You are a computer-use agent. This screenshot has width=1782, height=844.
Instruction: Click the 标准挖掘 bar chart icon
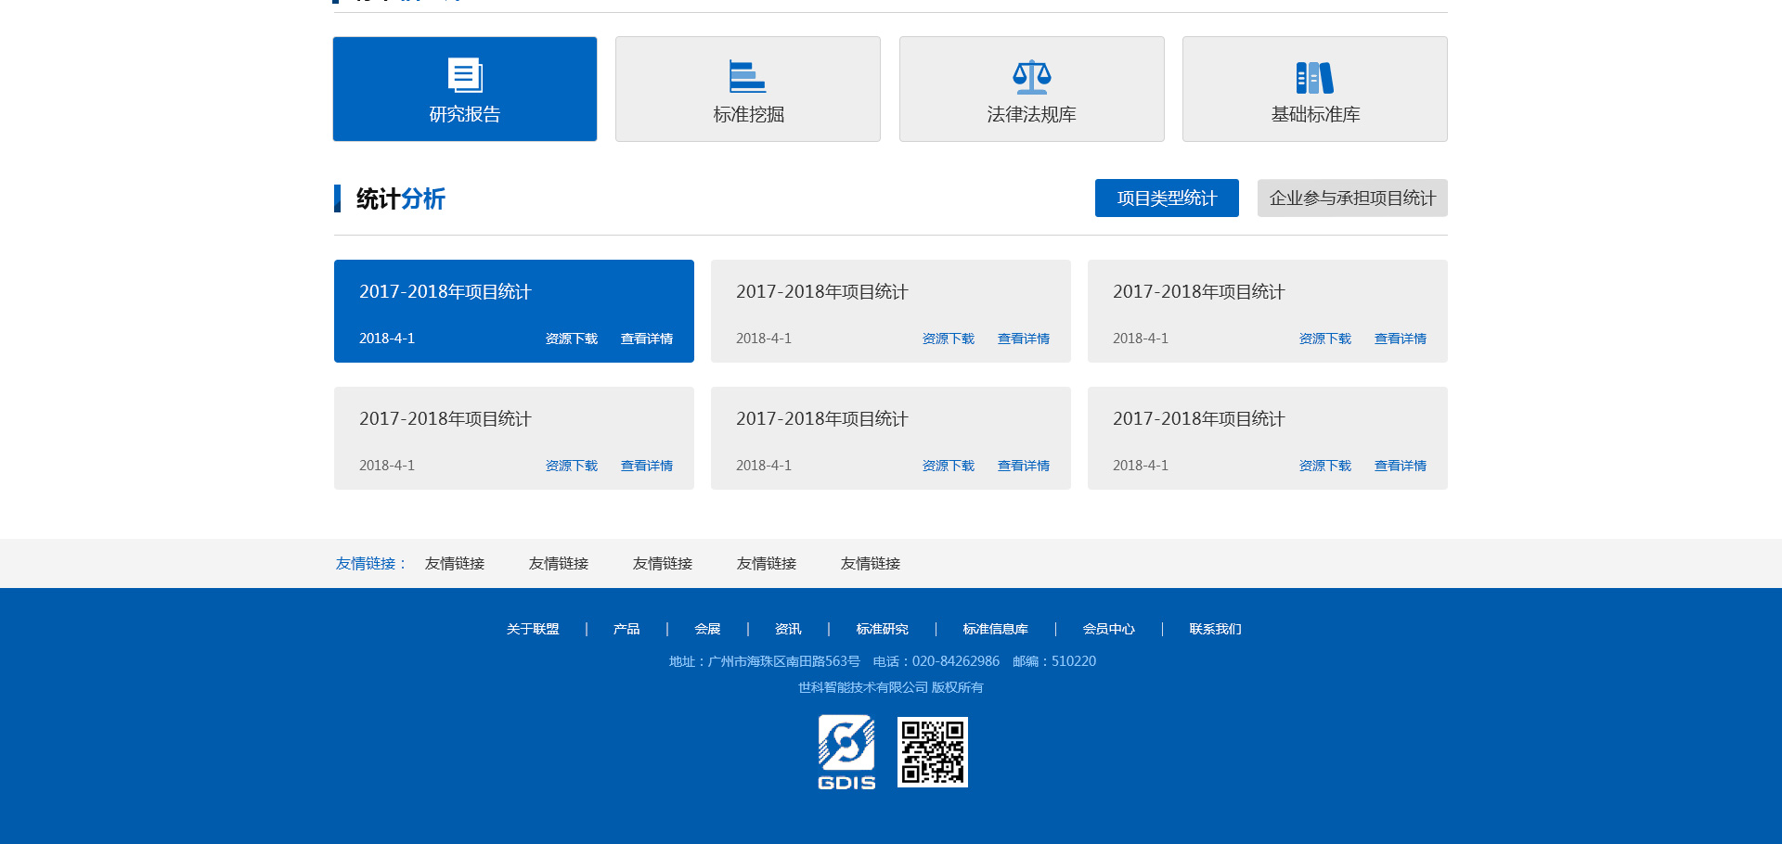(x=747, y=76)
